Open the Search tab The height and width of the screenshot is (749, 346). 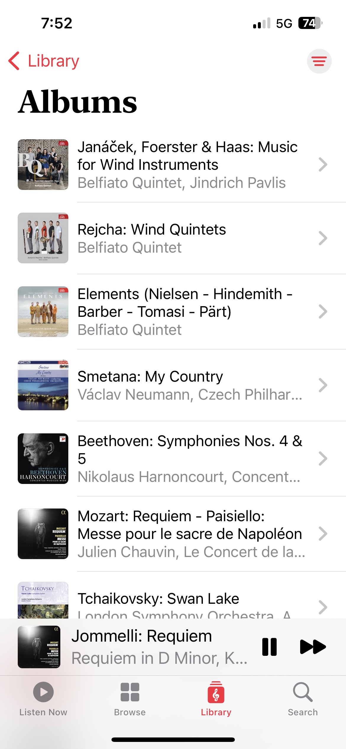(303, 699)
